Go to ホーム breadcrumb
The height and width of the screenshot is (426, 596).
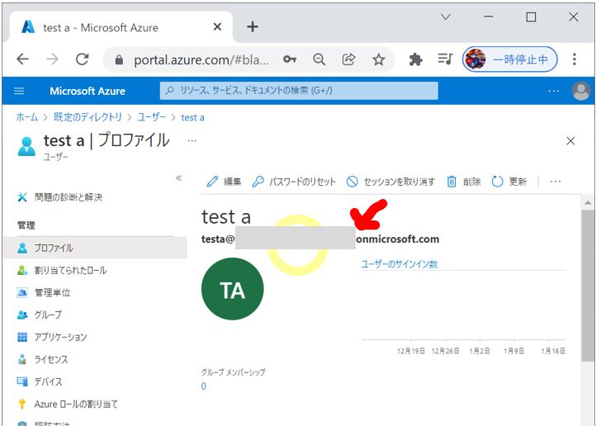pos(27,117)
